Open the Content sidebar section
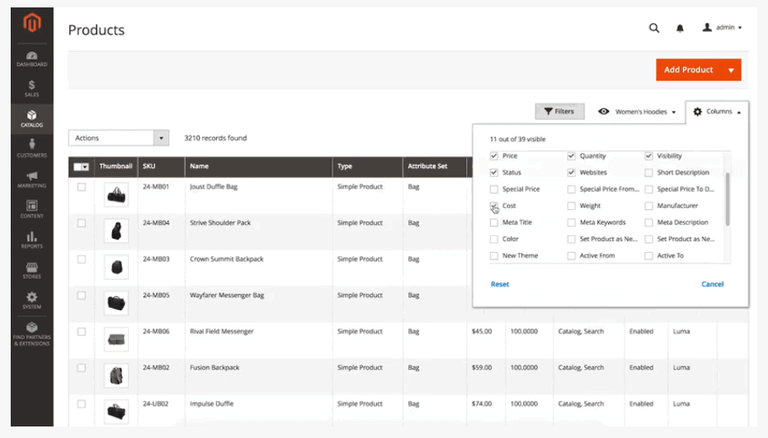The height and width of the screenshot is (438, 768). pos(32,209)
